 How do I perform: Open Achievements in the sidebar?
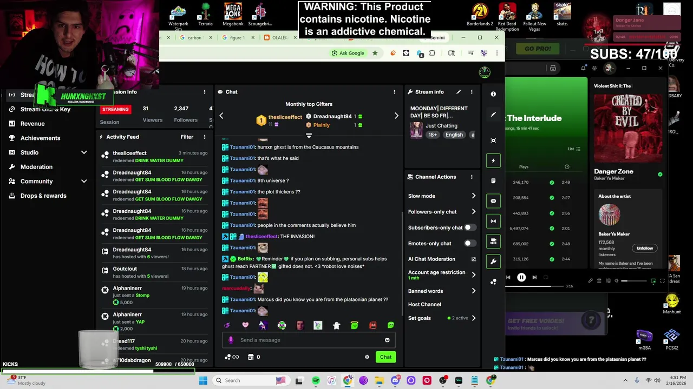pyautogui.click(x=41, y=138)
